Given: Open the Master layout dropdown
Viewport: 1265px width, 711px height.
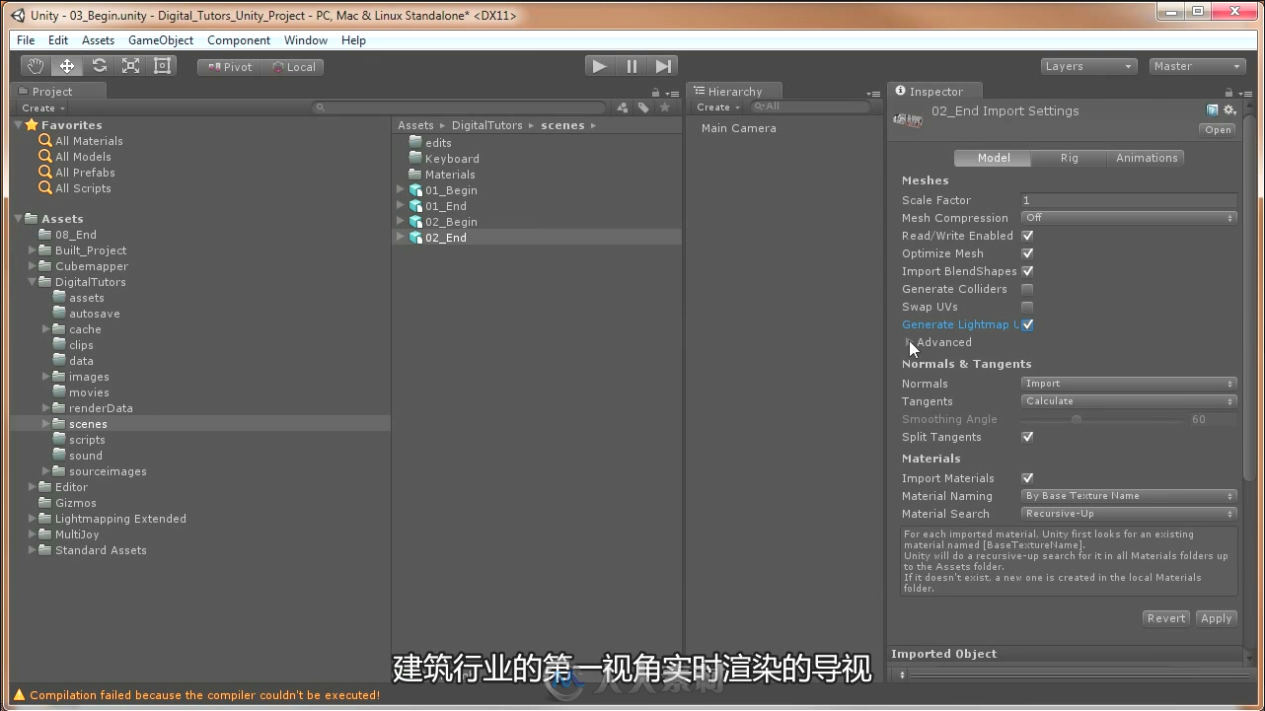Looking at the screenshot, I should [1198, 66].
